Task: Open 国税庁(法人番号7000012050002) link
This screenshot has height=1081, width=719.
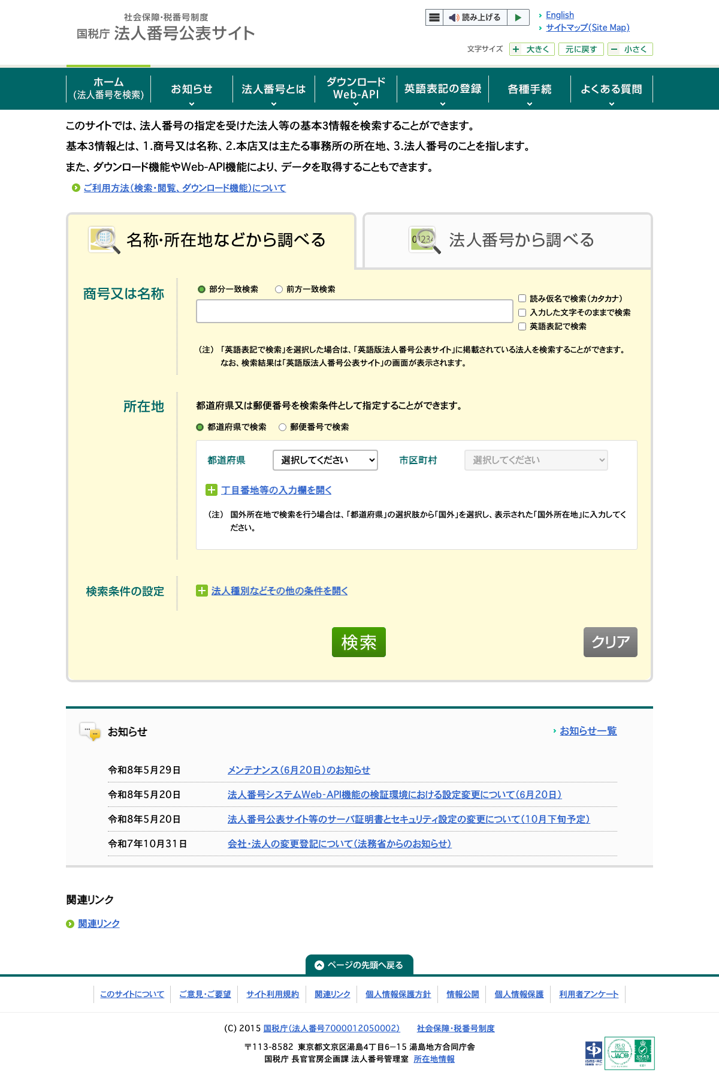Action: tap(331, 1028)
